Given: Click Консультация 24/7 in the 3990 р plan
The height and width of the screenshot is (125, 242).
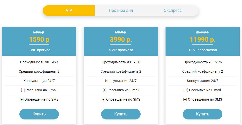Looking at the screenshot, I should 121,81.
